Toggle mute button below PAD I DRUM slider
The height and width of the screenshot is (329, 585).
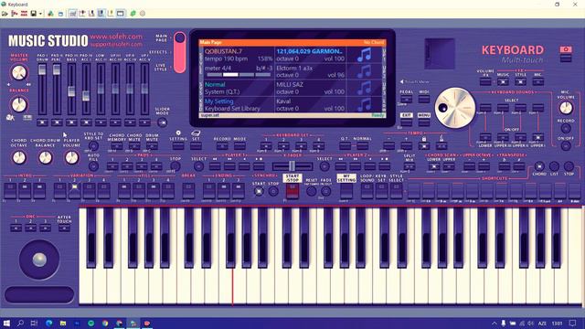click(42, 122)
